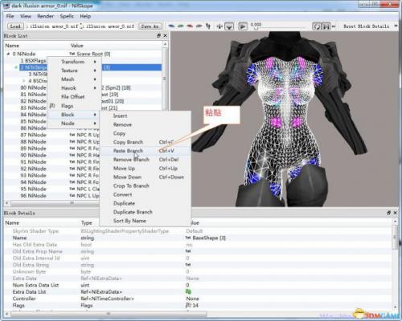Click the Load button
Viewport: 402px width, 321px height.
(15, 26)
